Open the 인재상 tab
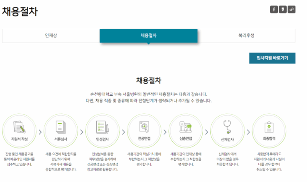Screen dimensions: 307x182 (51, 36)
